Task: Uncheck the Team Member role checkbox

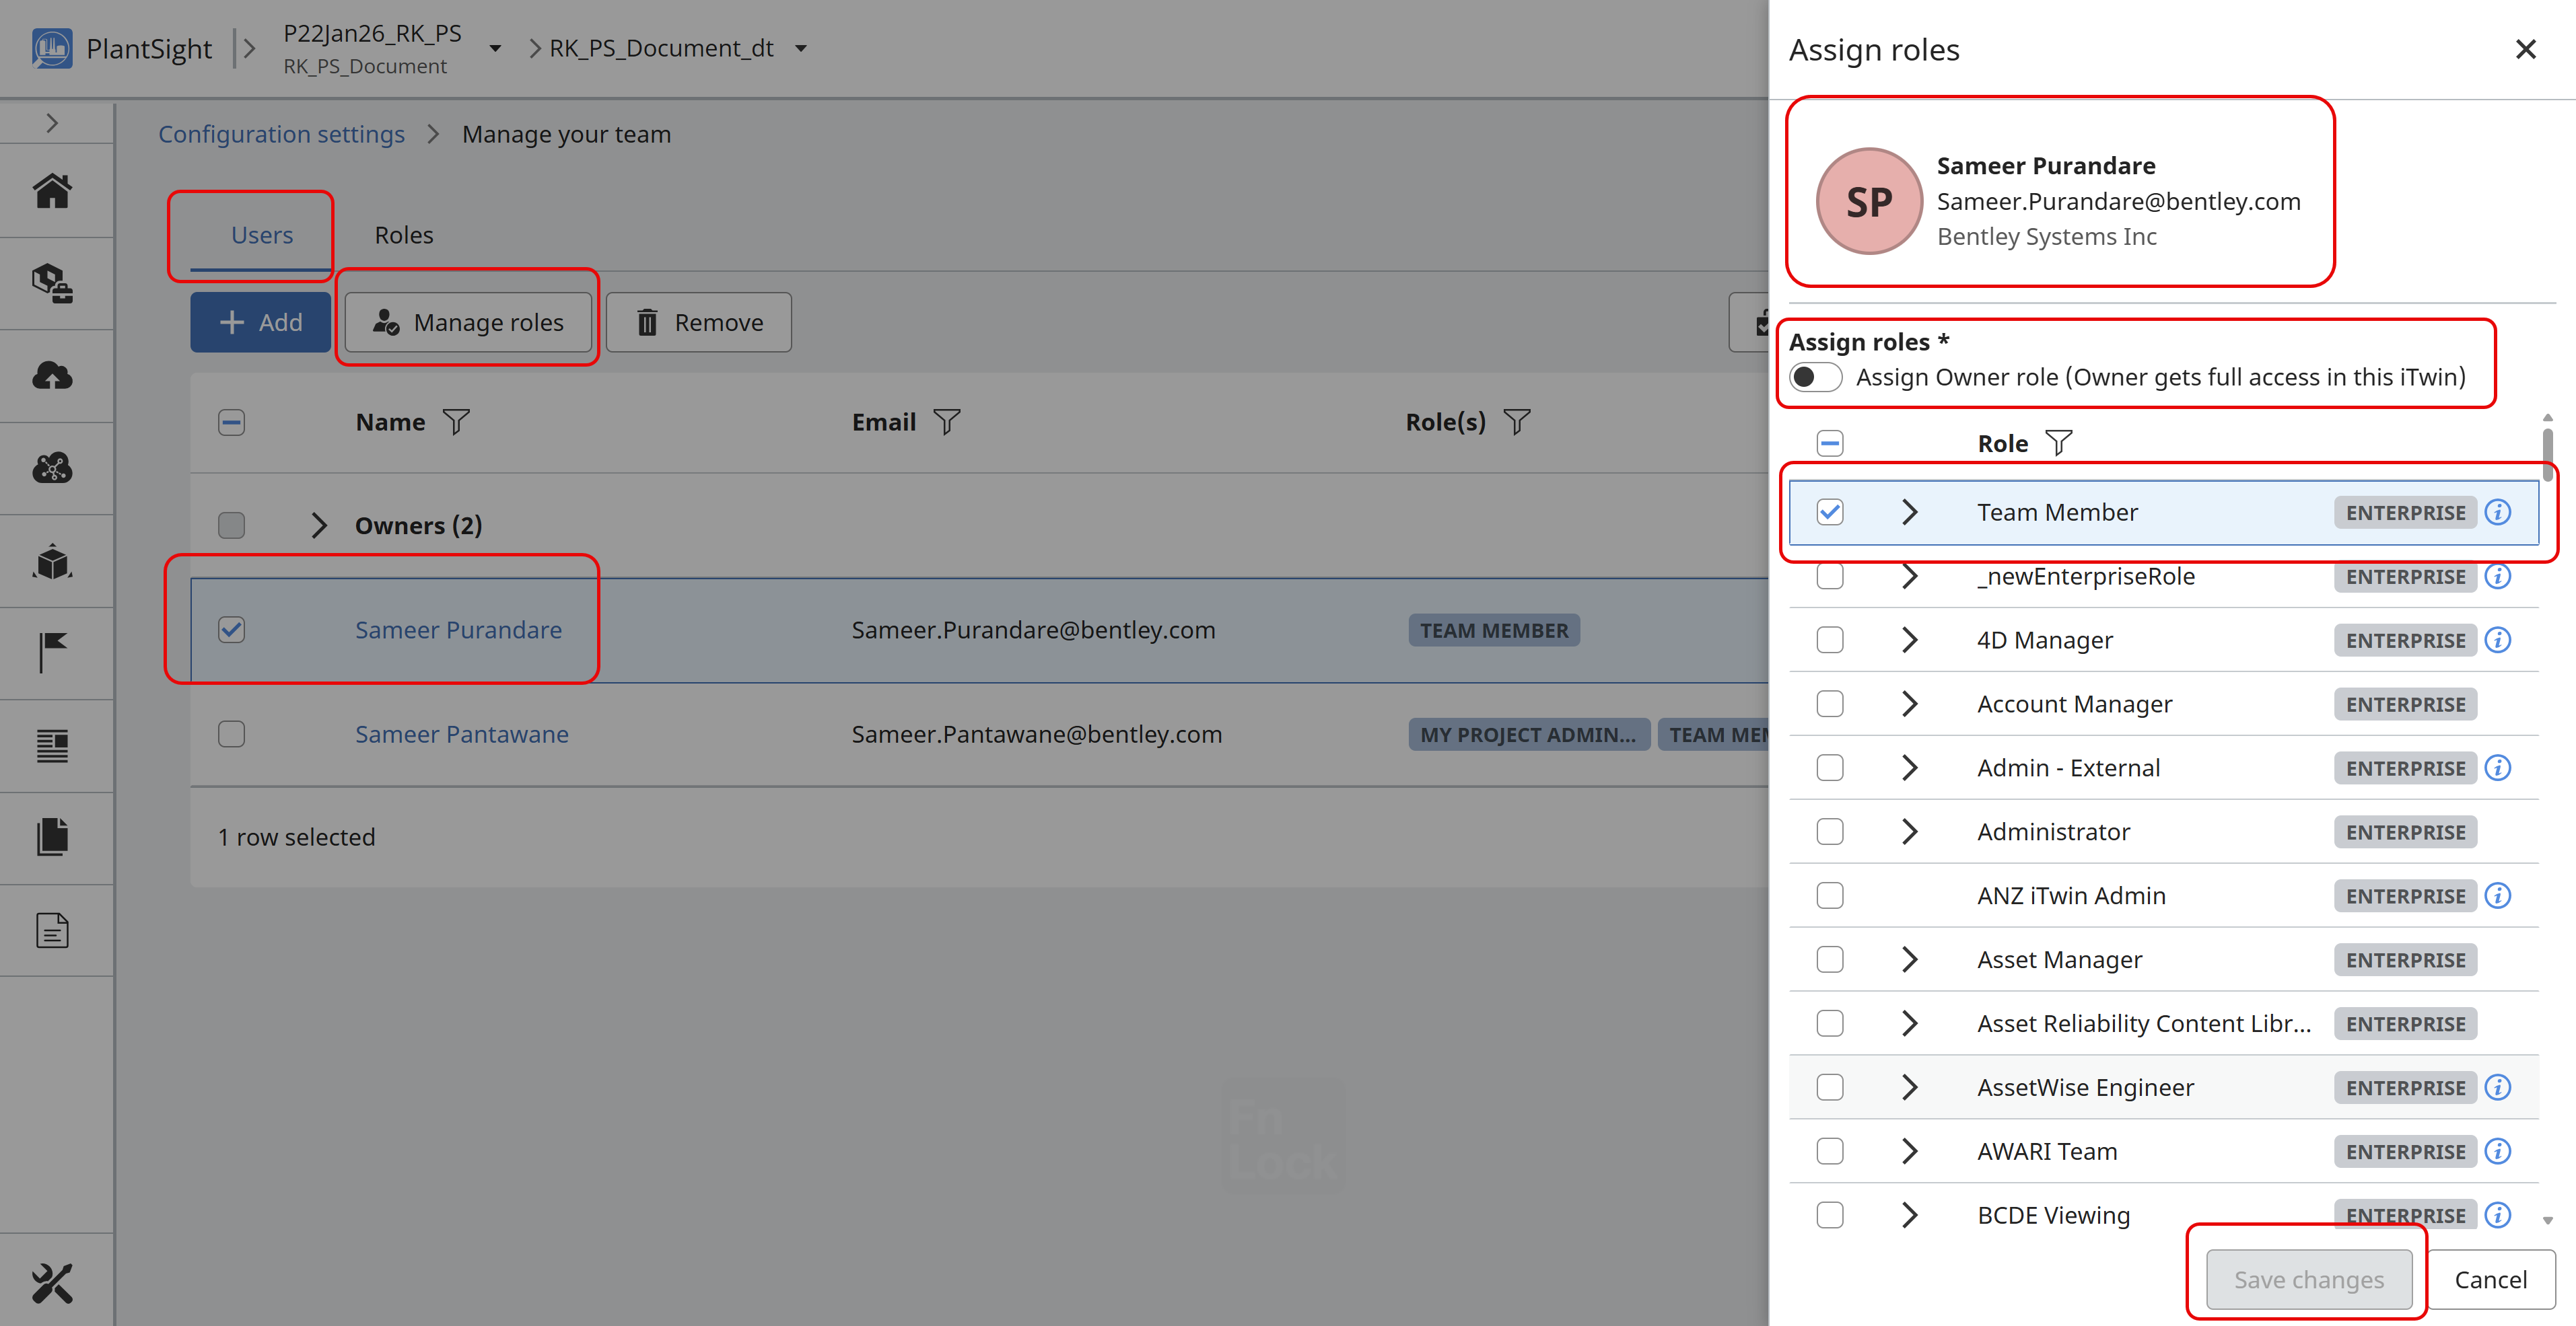Action: (1830, 513)
